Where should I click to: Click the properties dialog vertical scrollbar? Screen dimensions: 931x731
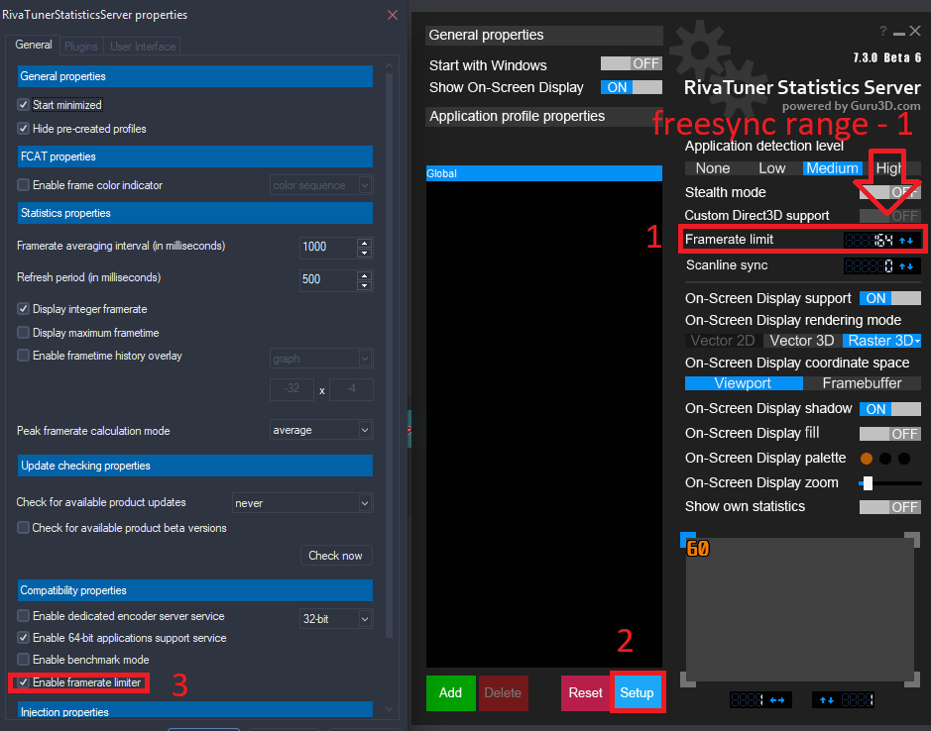tap(390, 356)
